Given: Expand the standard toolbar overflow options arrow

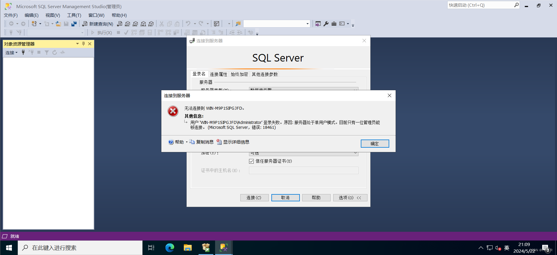Looking at the screenshot, I should (x=353, y=25).
